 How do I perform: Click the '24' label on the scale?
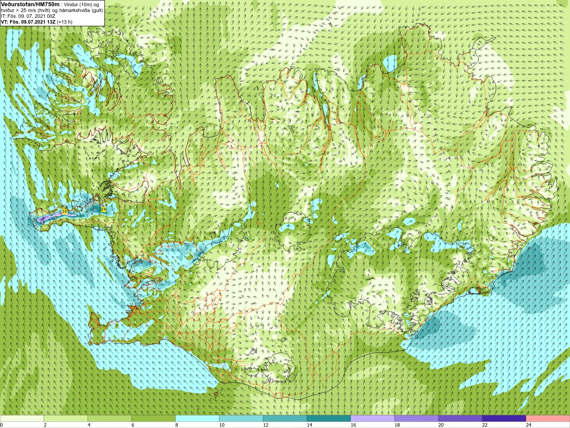point(529,425)
